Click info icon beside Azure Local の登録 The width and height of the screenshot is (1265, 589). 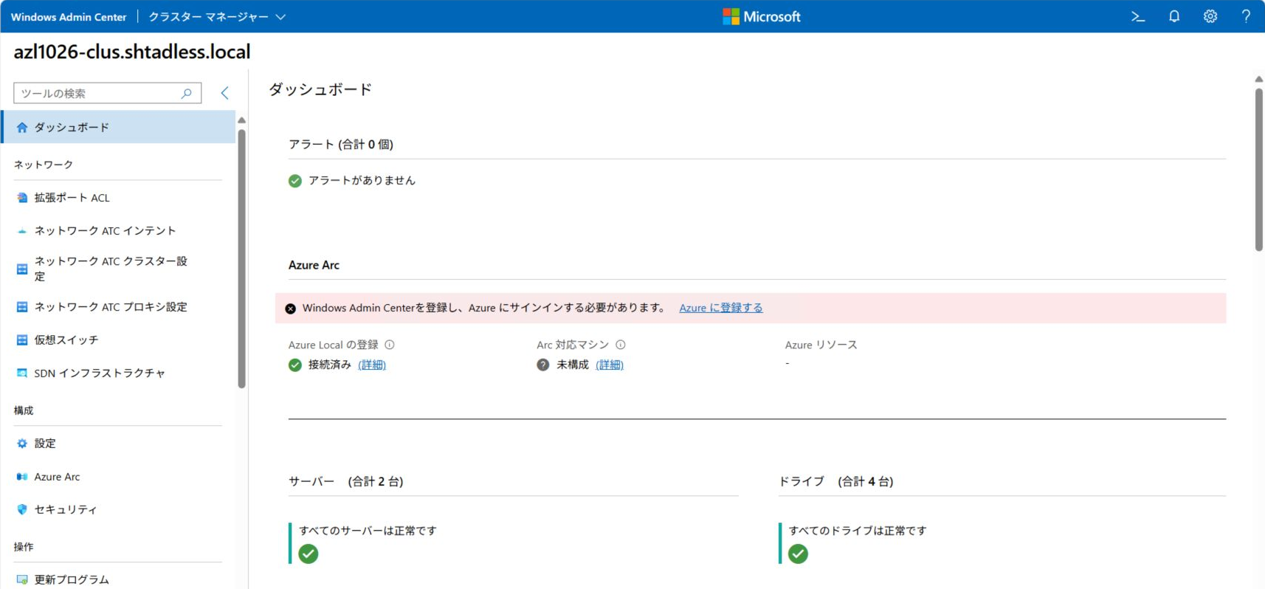pos(390,345)
